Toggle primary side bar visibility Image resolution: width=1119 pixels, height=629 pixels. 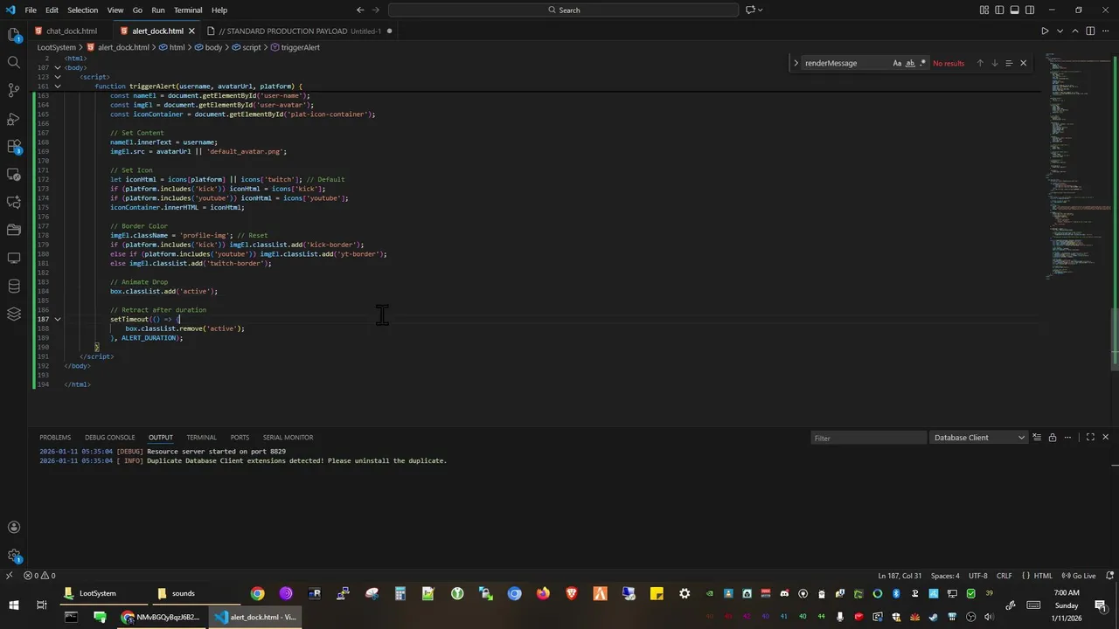coord(999,10)
